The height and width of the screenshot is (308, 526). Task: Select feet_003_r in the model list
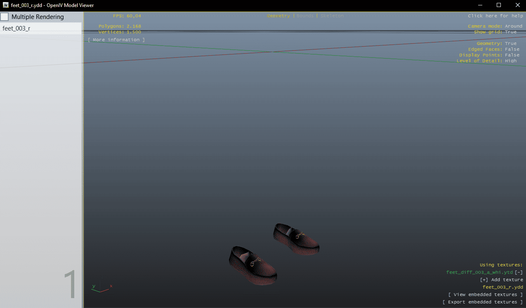click(17, 28)
